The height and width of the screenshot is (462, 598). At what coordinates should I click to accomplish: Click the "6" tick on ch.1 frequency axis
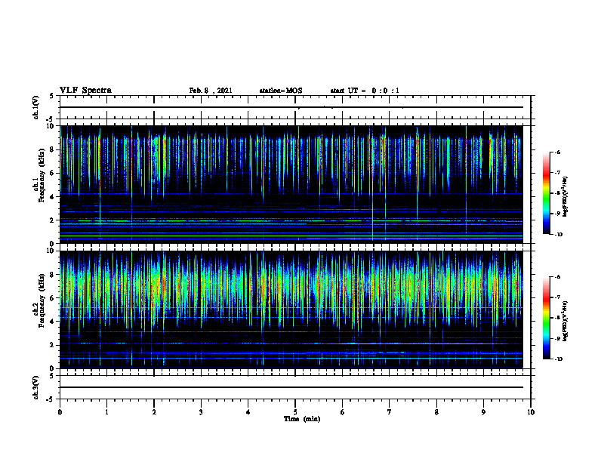tap(53, 173)
